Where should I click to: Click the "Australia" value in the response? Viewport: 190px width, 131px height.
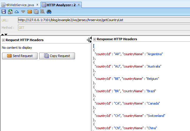[154, 66]
